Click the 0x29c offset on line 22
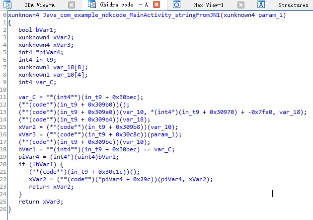313x220 pixels. tap(142, 179)
